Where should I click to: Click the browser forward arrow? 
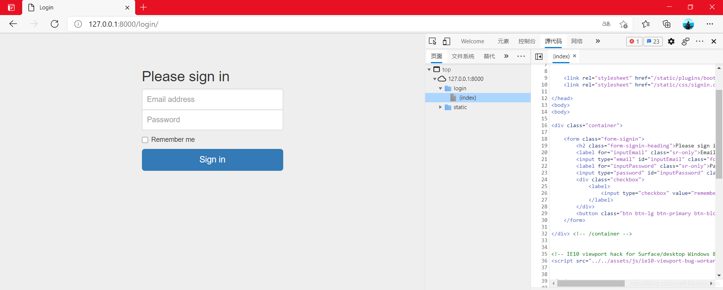point(34,24)
